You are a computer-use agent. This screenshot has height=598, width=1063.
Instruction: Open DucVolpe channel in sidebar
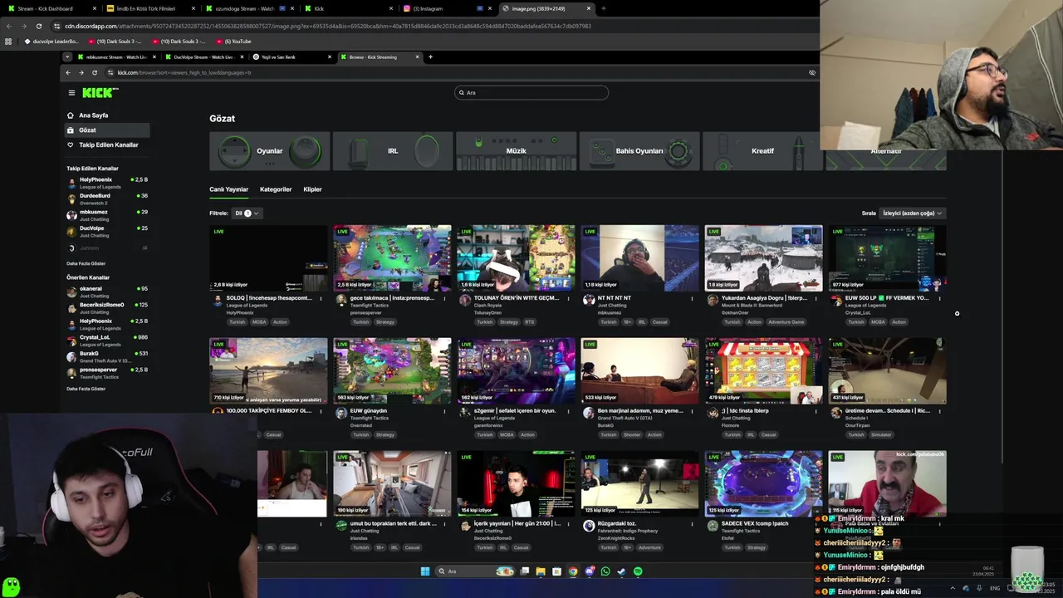(x=107, y=231)
